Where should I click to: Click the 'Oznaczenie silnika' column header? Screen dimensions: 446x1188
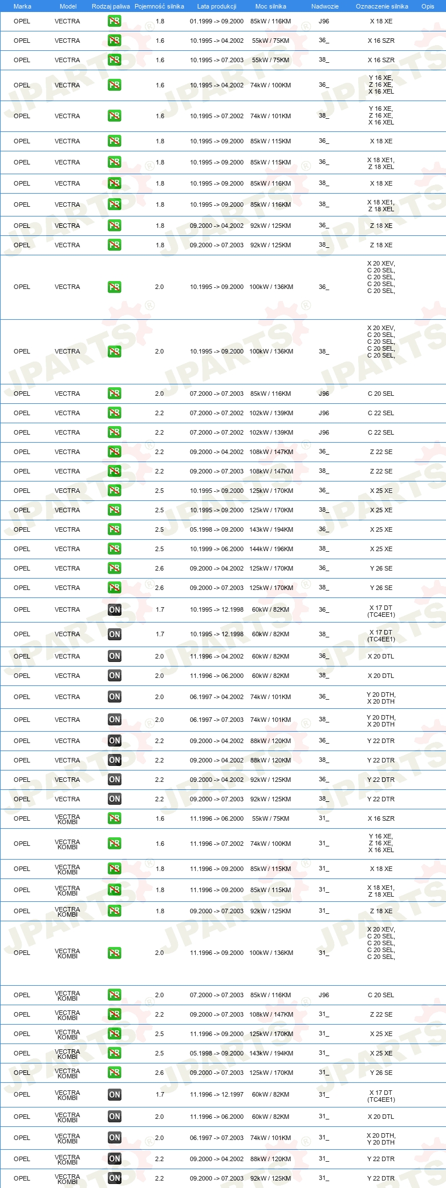pyautogui.click(x=382, y=6)
